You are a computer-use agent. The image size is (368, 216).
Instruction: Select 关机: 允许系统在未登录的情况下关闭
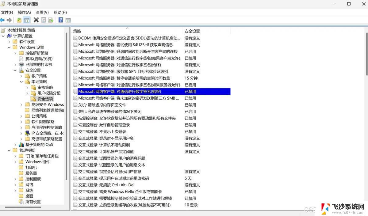[109, 112]
